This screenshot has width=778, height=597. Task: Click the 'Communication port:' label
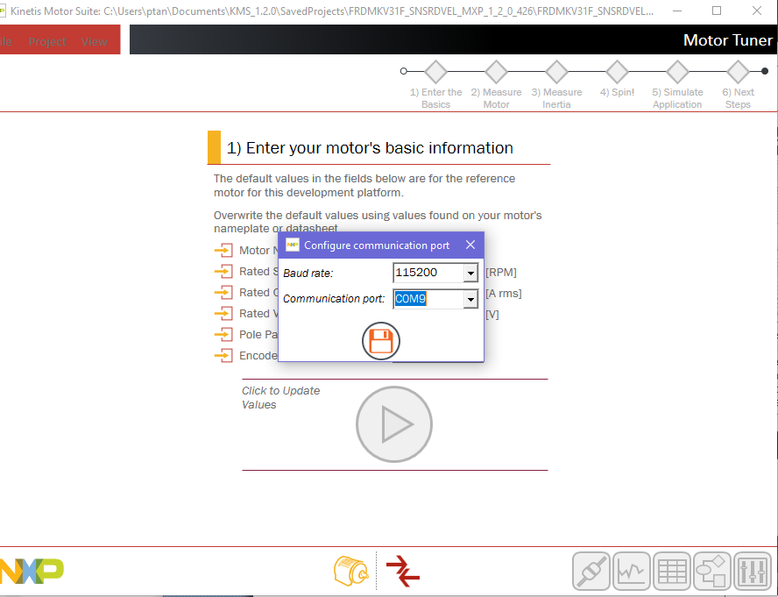(334, 298)
